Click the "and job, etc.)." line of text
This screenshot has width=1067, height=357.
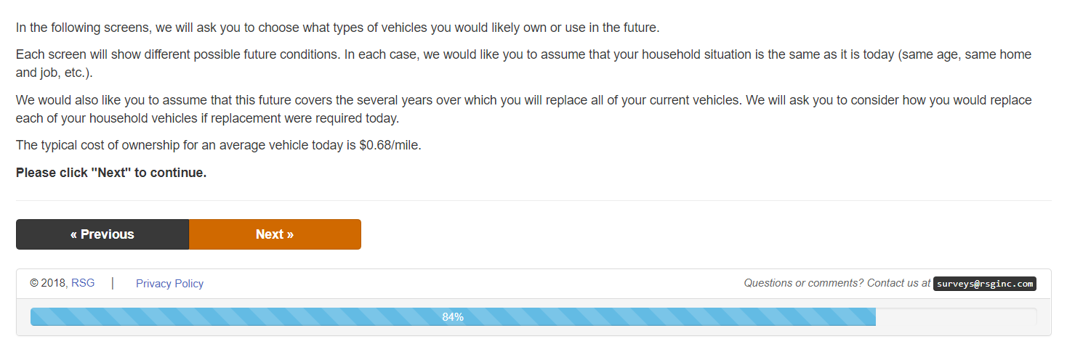55,73
